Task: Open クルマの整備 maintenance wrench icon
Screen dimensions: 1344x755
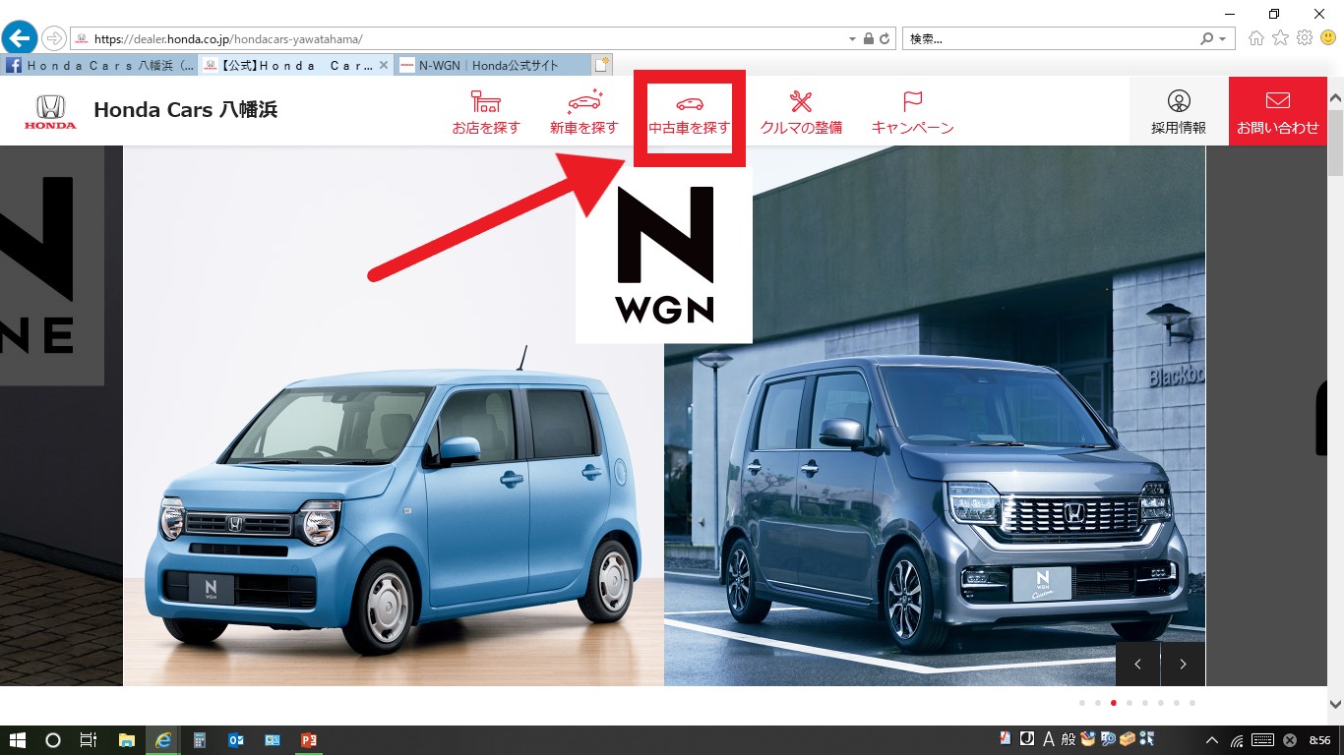Action: click(x=801, y=112)
